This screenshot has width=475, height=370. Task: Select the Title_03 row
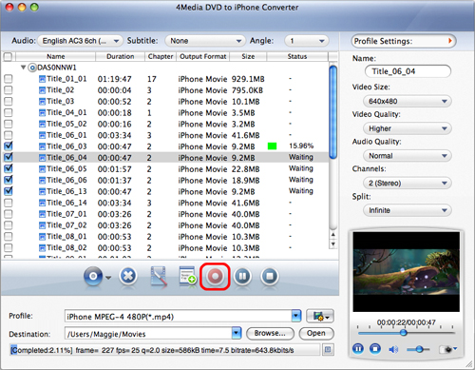[x=166, y=102]
